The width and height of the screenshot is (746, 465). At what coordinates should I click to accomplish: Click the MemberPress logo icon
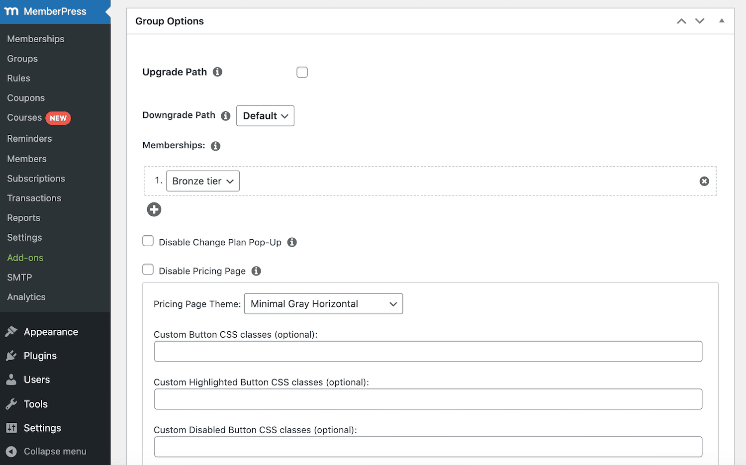(x=12, y=11)
